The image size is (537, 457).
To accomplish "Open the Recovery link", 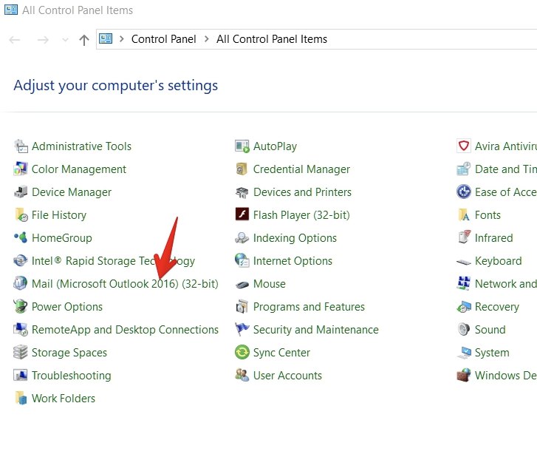I will [x=497, y=307].
